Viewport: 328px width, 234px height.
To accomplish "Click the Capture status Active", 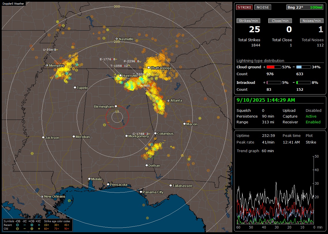I will pos(311,116).
